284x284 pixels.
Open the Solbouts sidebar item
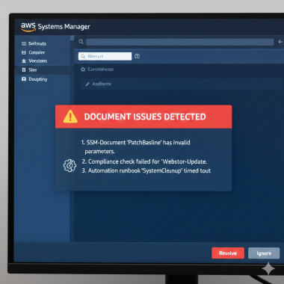[37, 43]
